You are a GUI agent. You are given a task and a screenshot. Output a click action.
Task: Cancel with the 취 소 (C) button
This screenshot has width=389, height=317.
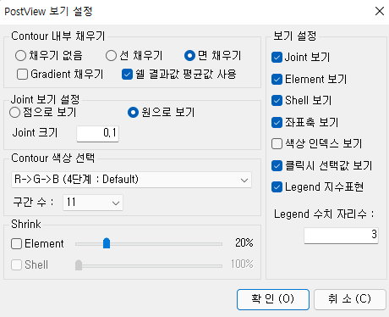click(349, 299)
